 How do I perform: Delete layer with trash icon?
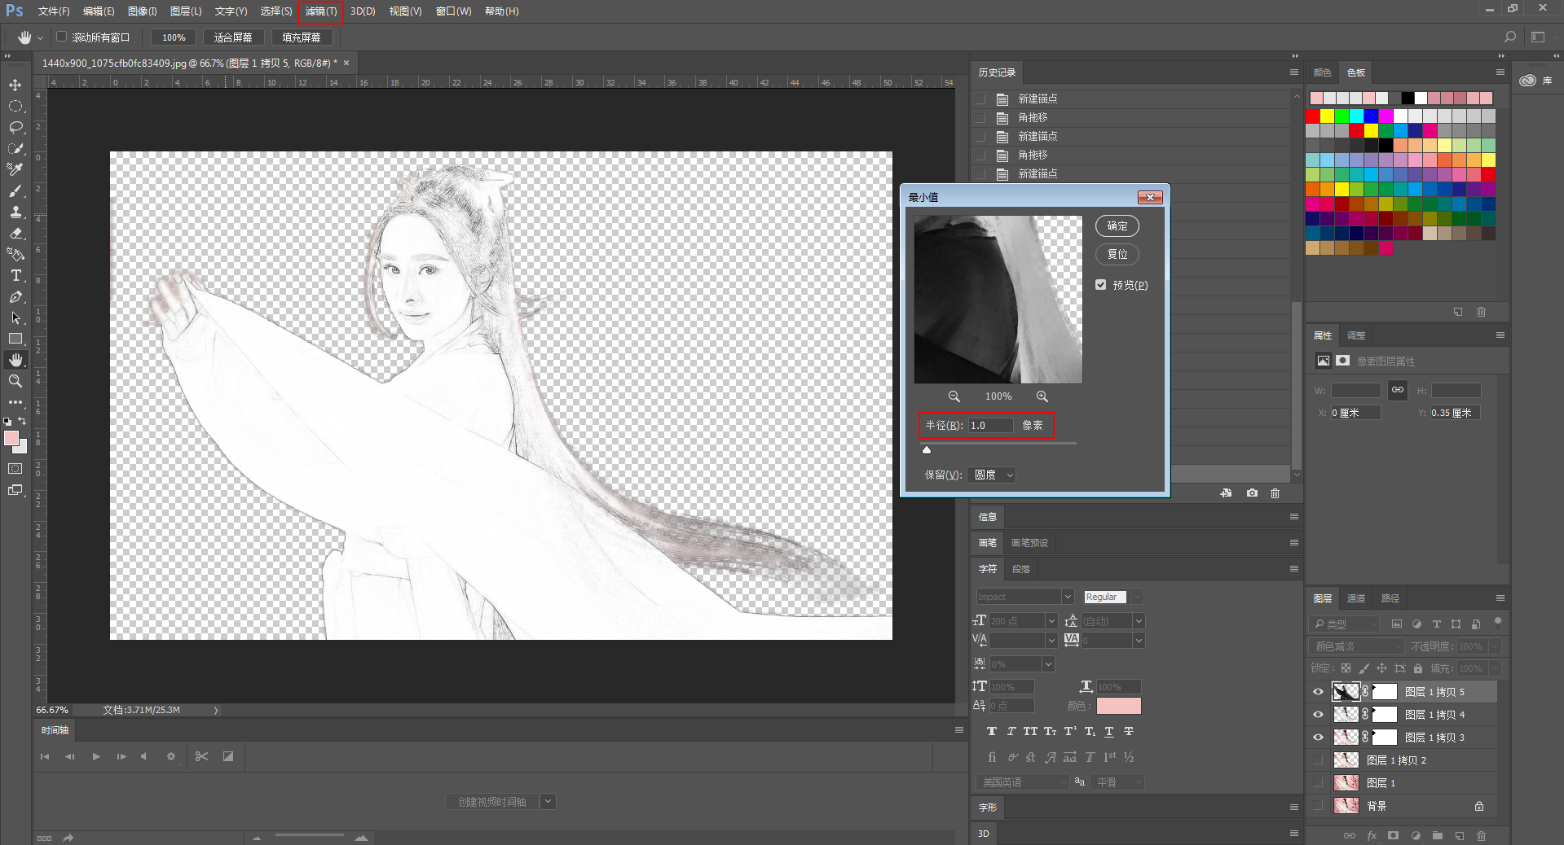[x=1482, y=835]
